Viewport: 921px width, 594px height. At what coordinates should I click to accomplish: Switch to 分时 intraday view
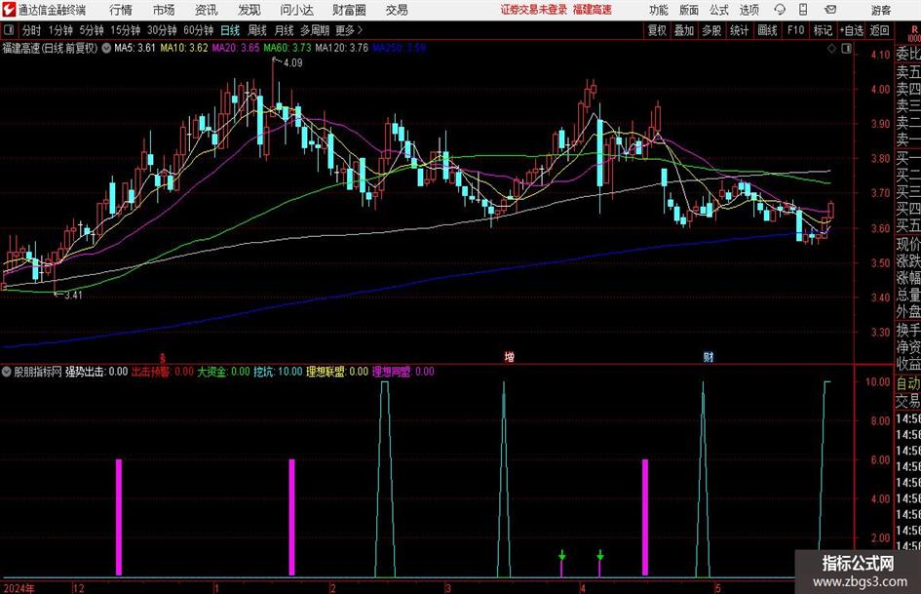[32, 30]
